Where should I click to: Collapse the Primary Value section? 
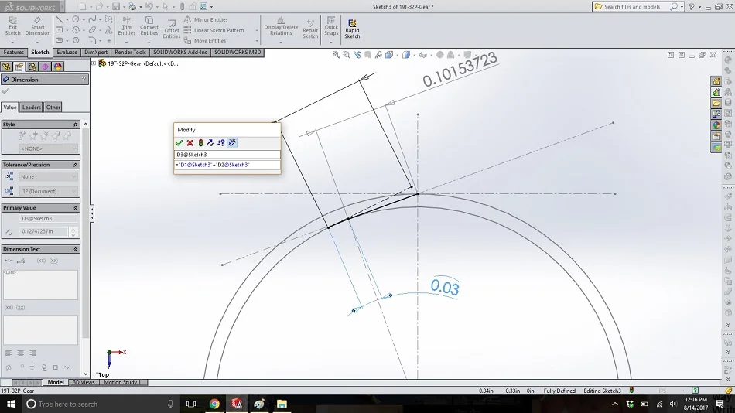click(76, 208)
